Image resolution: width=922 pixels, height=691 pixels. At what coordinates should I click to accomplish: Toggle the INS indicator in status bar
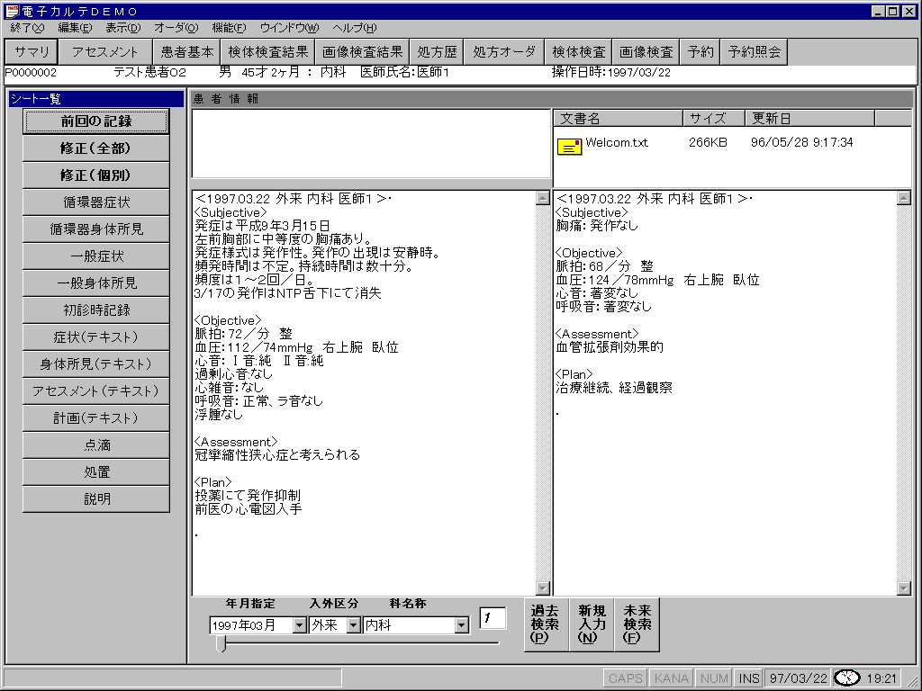click(748, 678)
